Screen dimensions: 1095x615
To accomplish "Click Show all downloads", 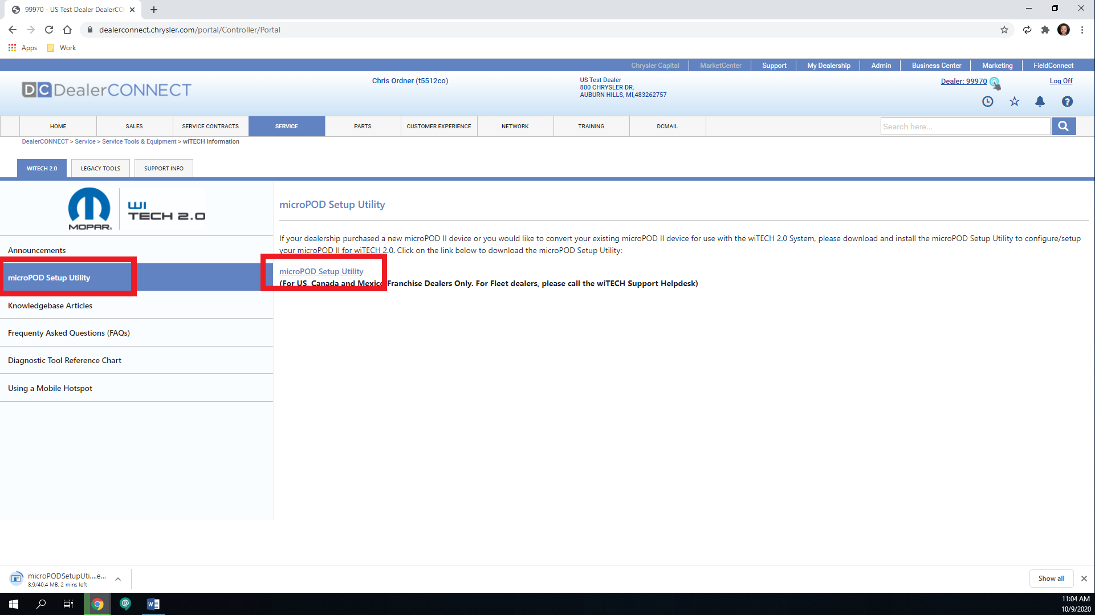I will 1051,579.
